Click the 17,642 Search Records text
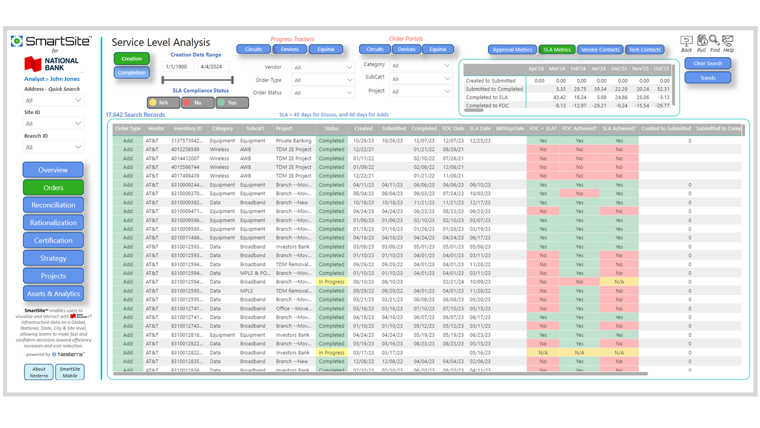This screenshot has width=760, height=428. pyautogui.click(x=135, y=115)
